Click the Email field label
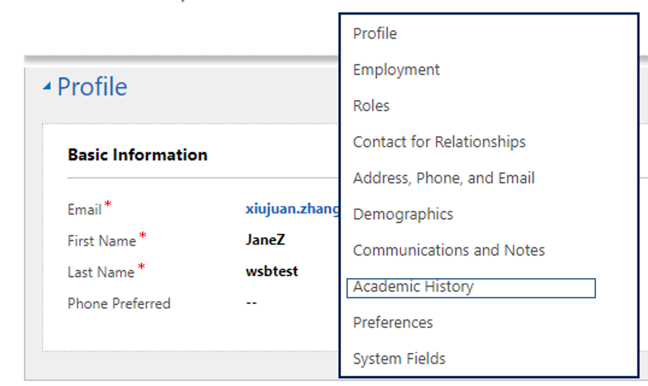The height and width of the screenshot is (386, 648). [x=85, y=210]
